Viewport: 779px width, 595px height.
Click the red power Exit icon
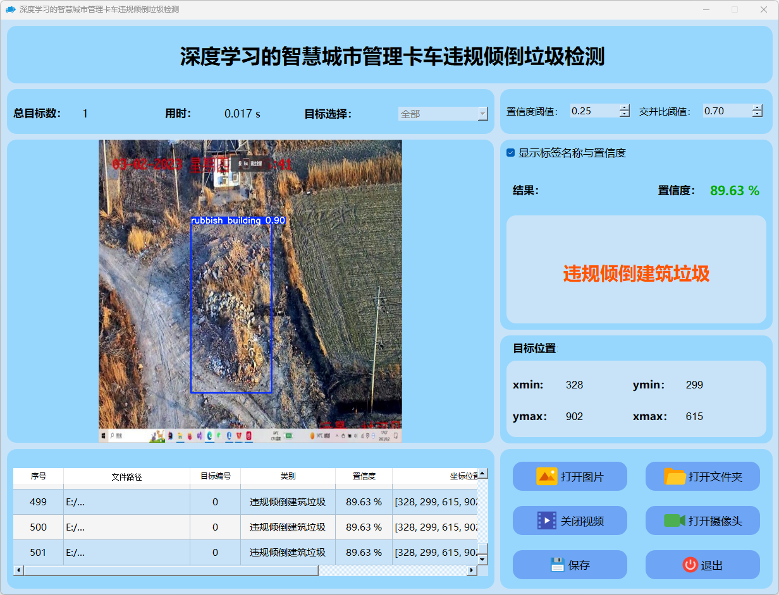(x=690, y=565)
